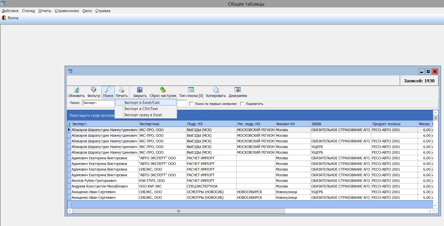The width and height of the screenshot is (444, 226).
Task: Choose Экспорт в Excel/Calc
Action: click(146, 103)
